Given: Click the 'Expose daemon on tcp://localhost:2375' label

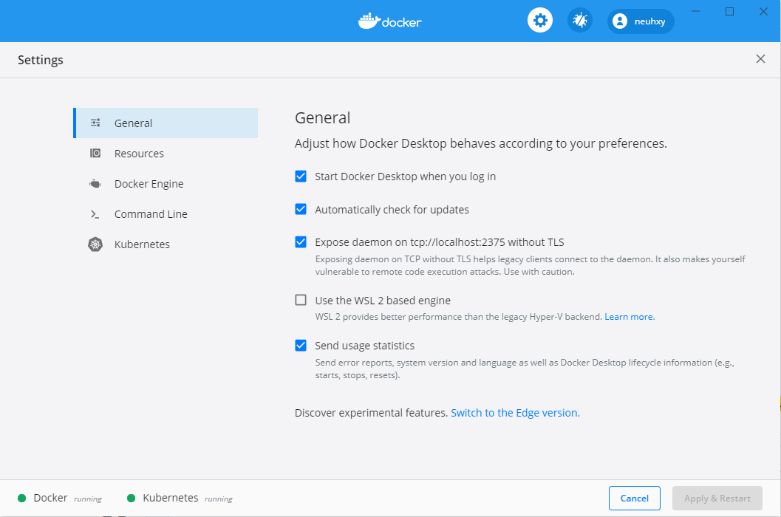Looking at the screenshot, I should click(440, 242).
